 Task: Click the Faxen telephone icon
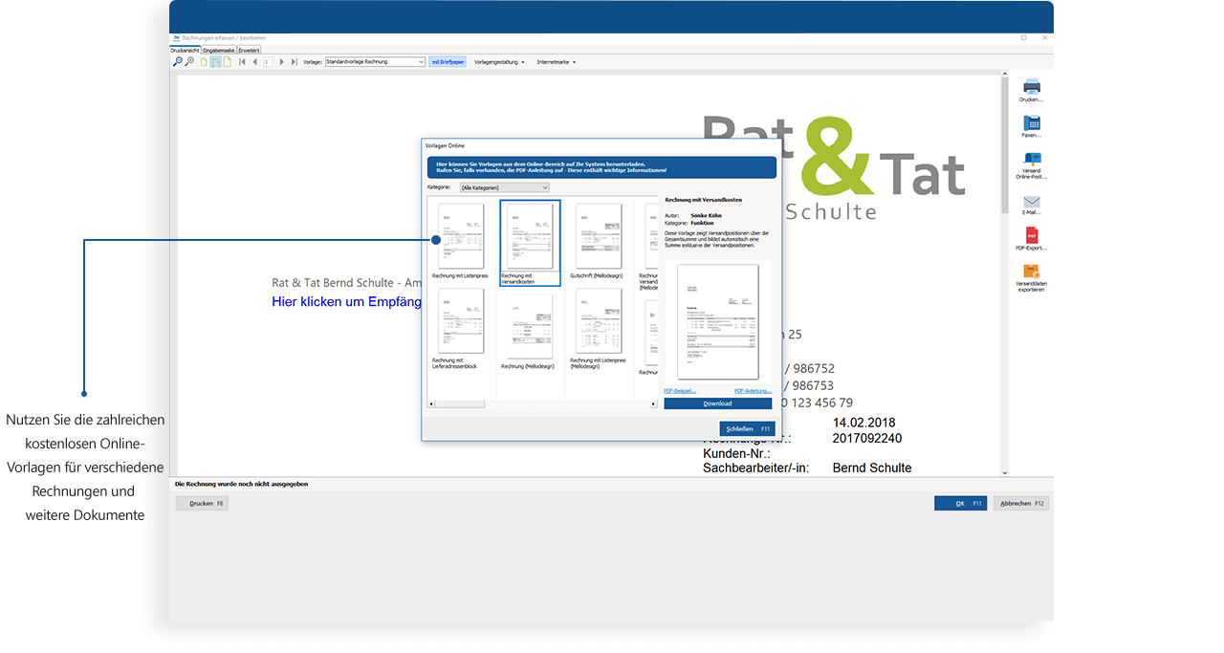[1031, 122]
